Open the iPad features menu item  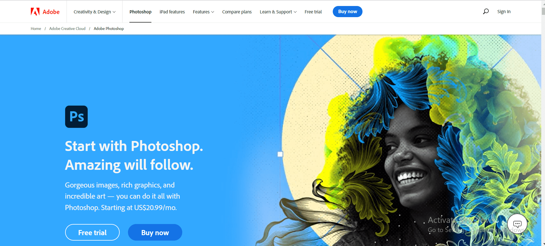pyautogui.click(x=172, y=12)
